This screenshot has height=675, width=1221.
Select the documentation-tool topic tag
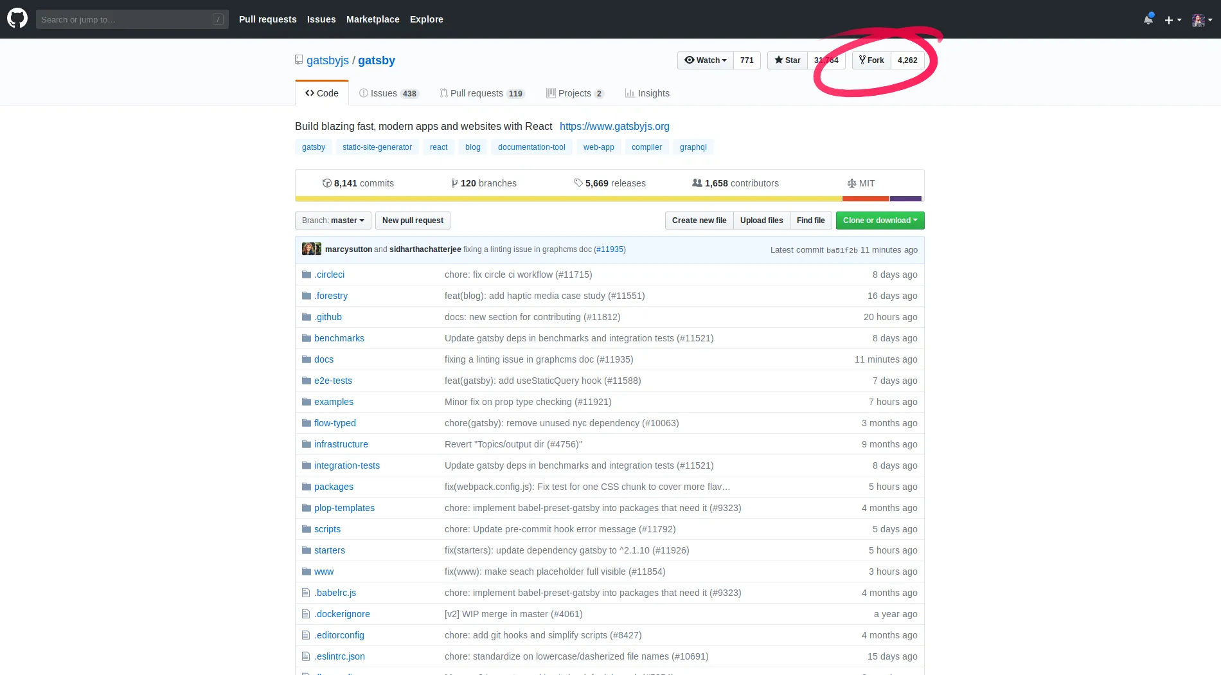click(x=531, y=147)
